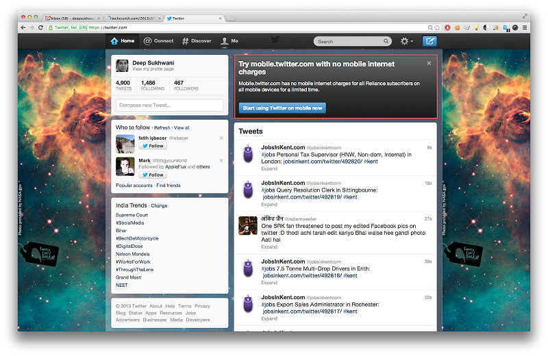
Task: Go to the Home tab
Action: coord(123,41)
